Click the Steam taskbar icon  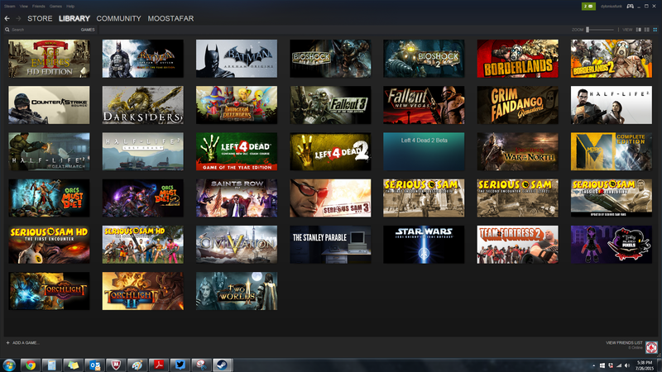click(223, 365)
